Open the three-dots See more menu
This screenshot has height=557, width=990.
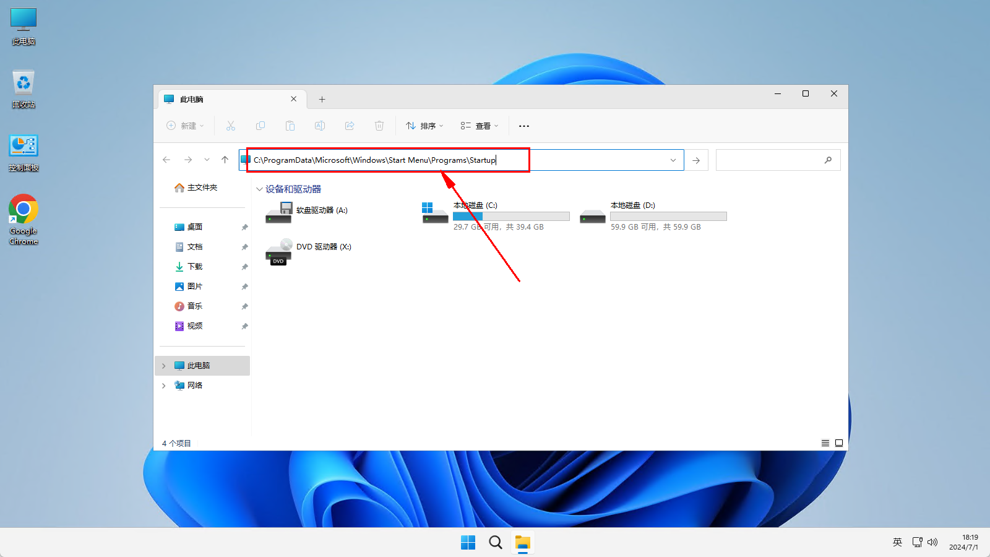[524, 126]
